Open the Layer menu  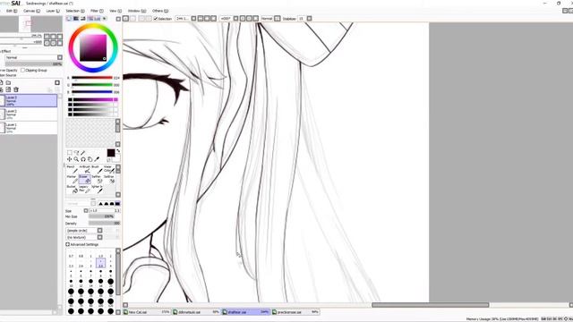click(x=53, y=11)
